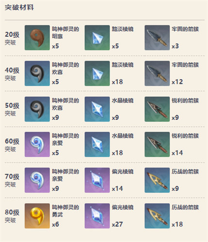Click the brown 鸣神御灵的明惠 icon at 20级

point(37,38)
